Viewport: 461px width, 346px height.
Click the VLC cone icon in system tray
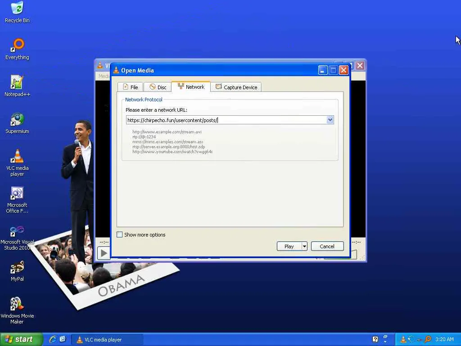[x=403, y=339]
